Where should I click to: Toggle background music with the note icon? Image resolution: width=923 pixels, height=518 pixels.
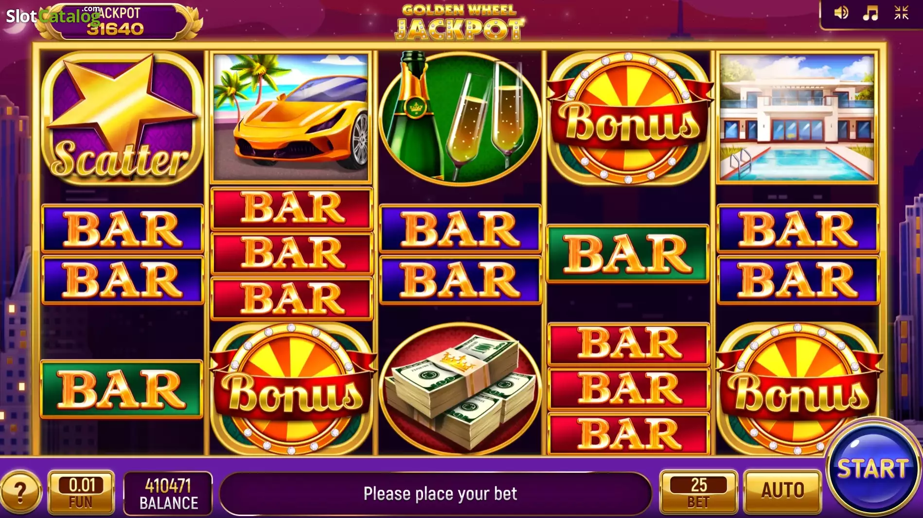870,13
